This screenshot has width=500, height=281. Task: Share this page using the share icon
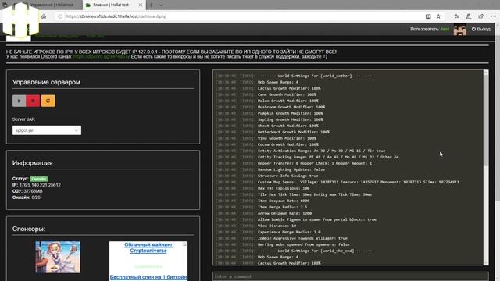coord(481,16)
